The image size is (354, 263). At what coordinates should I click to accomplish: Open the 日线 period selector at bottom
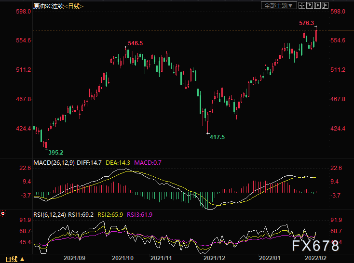14,259
